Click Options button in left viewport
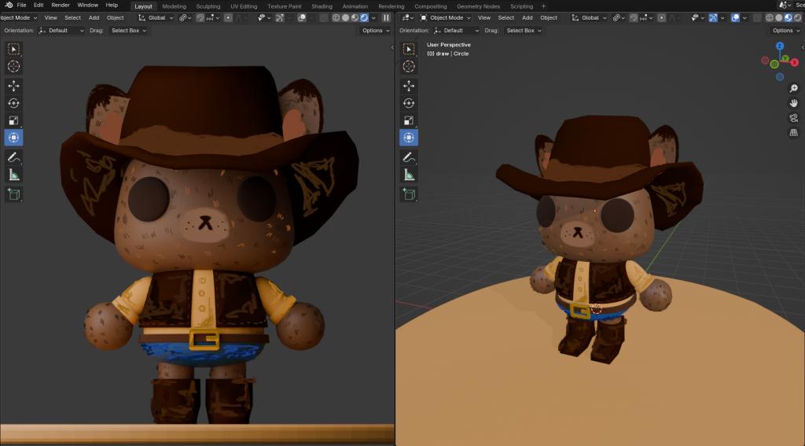 [x=375, y=31]
